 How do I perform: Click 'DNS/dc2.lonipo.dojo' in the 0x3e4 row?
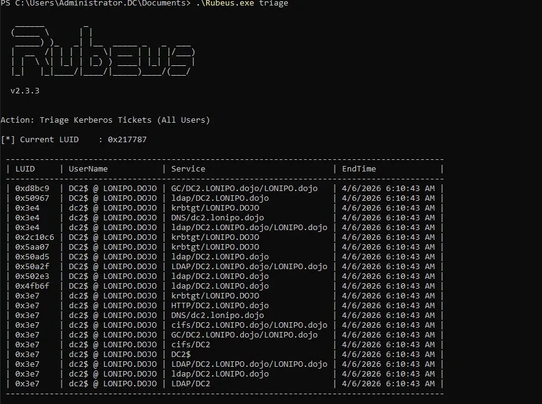218,218
